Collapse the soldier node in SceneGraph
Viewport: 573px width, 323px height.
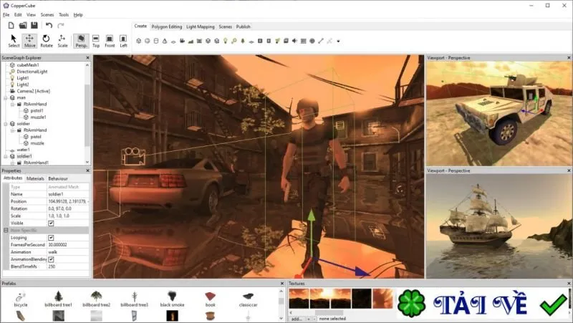tap(6, 124)
